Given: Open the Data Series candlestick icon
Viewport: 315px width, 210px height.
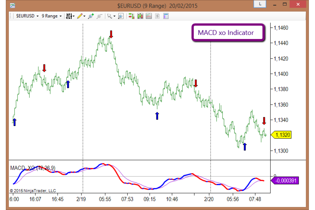Looking at the screenshot, I should pyautogui.click(x=140, y=16).
